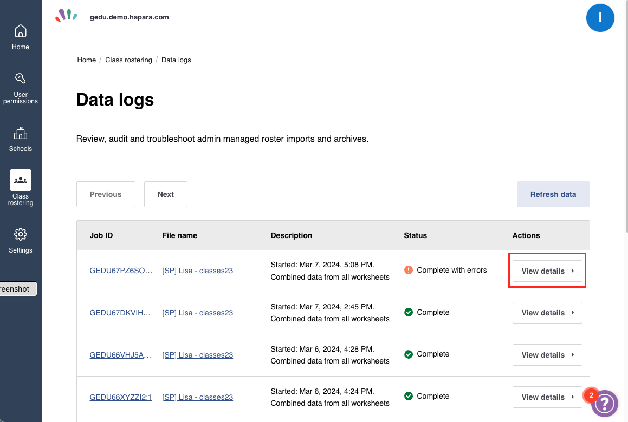Screen dimensions: 628x422
Task: Open file link in the 2:45 PM row
Action: [x=197, y=313]
